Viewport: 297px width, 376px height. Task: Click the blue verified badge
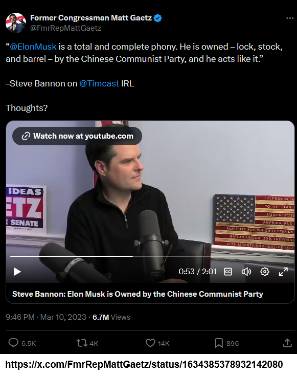157,18
